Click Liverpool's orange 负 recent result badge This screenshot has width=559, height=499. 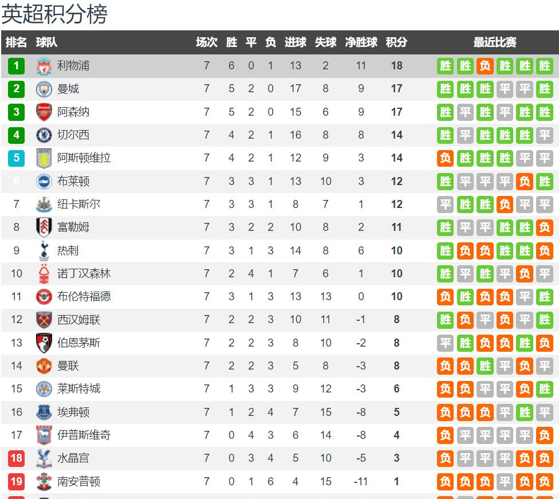point(485,66)
